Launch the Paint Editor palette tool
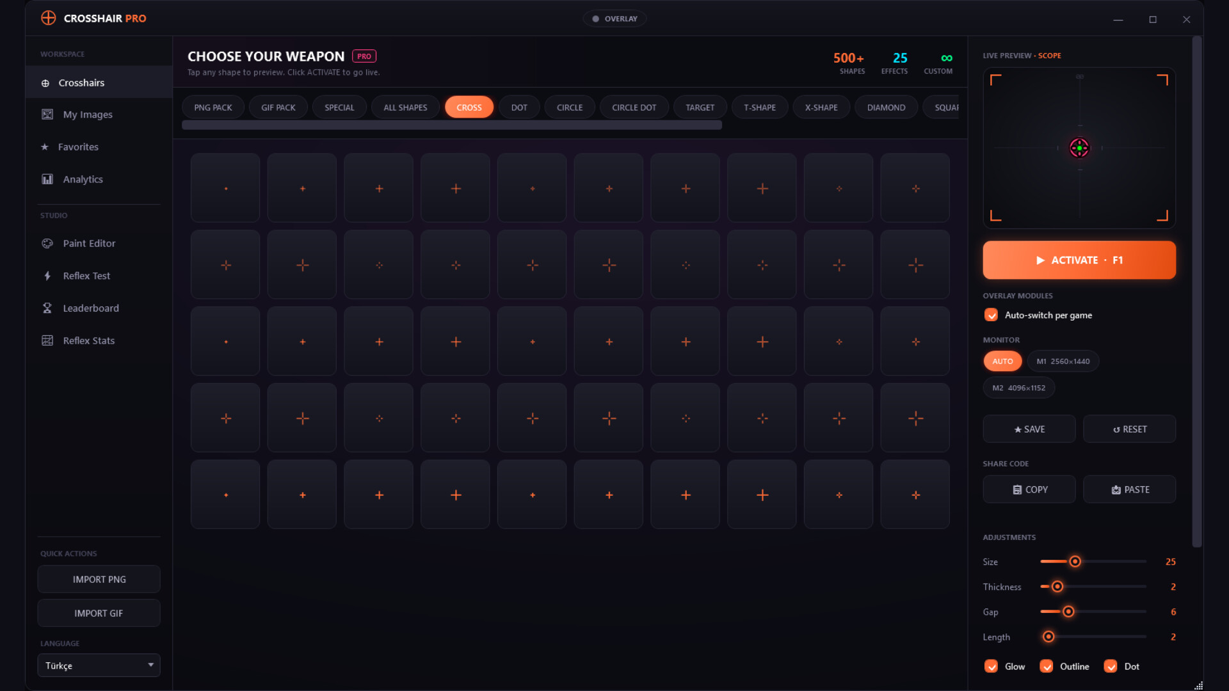1229x691 pixels. point(99,243)
